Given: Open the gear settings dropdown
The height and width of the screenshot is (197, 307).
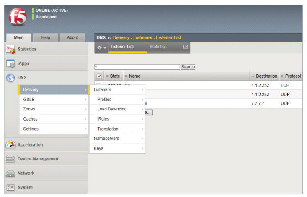Looking at the screenshot, I should click(x=101, y=47).
